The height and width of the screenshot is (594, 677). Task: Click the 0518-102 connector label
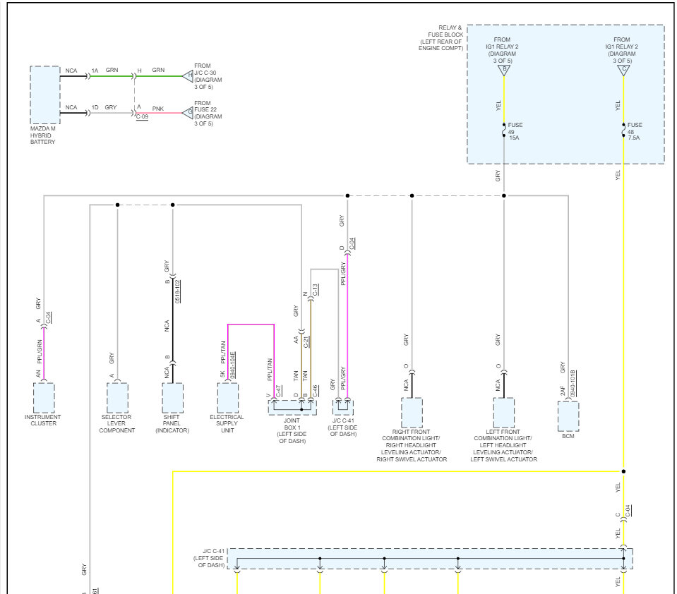click(x=177, y=291)
